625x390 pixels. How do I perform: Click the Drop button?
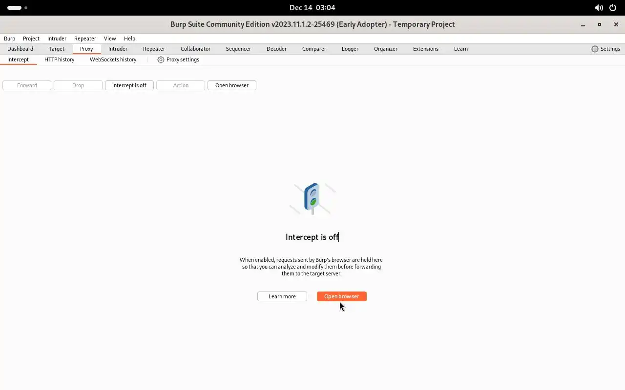click(78, 85)
